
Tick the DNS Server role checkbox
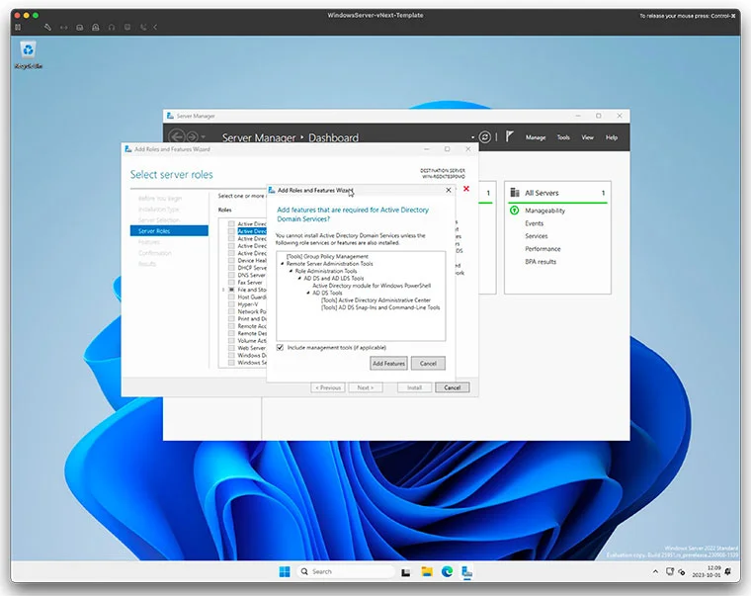[x=232, y=275]
